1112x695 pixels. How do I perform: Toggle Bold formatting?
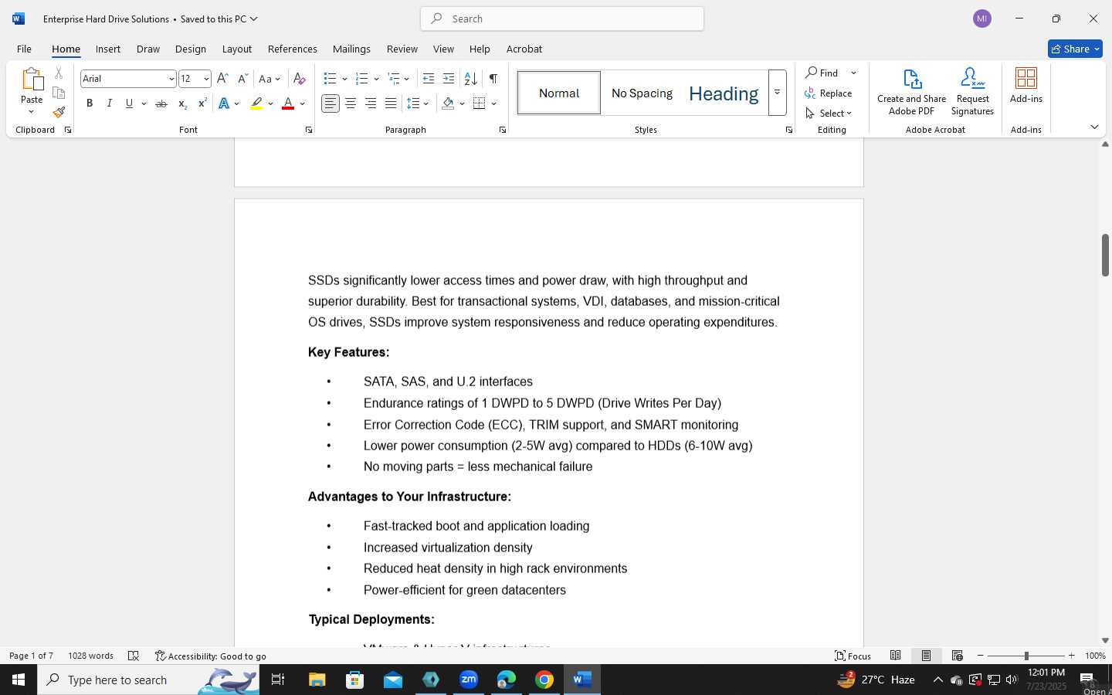pyautogui.click(x=90, y=103)
